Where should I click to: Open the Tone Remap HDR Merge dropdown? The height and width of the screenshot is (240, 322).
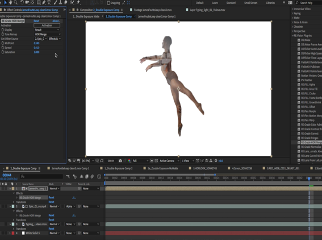(48, 34)
